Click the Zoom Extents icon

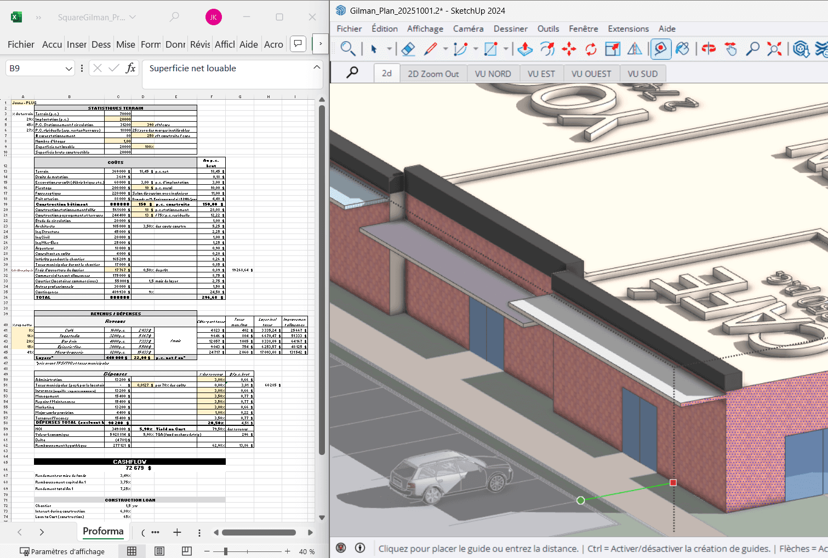pos(774,49)
